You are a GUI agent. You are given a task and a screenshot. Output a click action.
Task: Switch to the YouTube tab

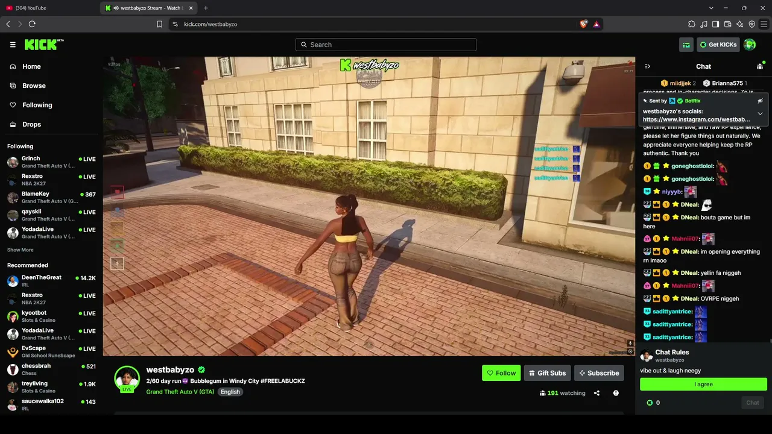point(49,8)
